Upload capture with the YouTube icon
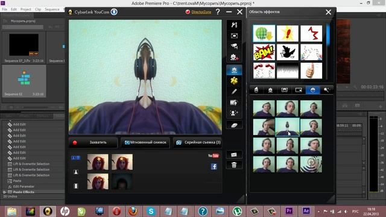This screenshot has height=217, width=386. point(214,156)
